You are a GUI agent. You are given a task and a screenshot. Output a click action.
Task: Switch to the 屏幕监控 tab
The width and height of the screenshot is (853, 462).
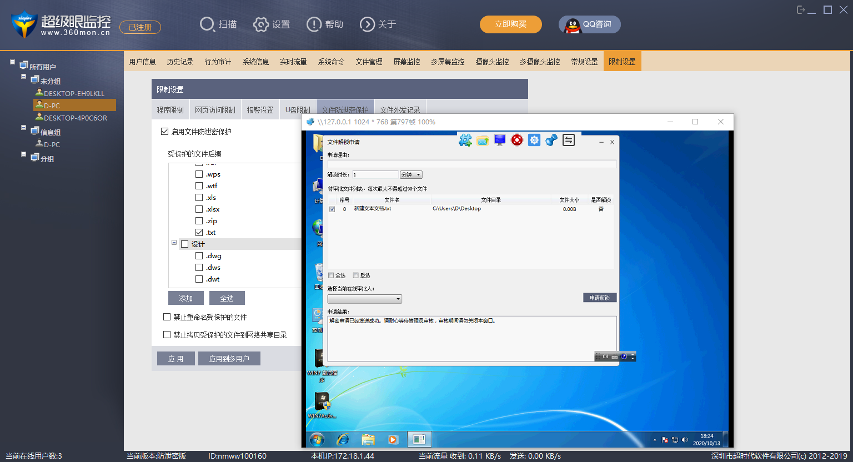point(407,62)
